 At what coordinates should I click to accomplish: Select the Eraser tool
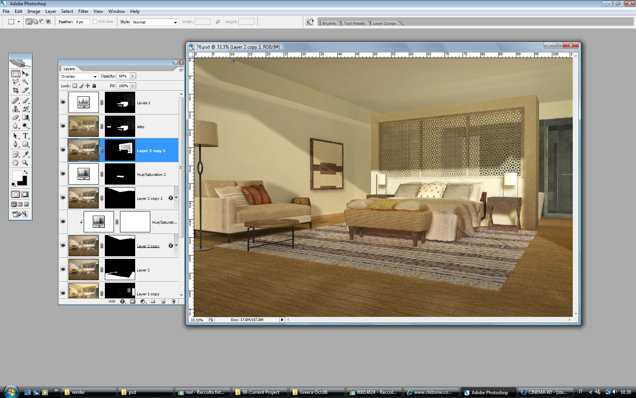point(16,118)
